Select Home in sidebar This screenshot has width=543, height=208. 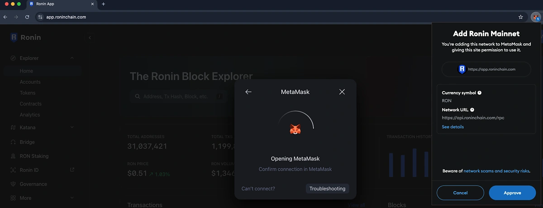pos(43,71)
